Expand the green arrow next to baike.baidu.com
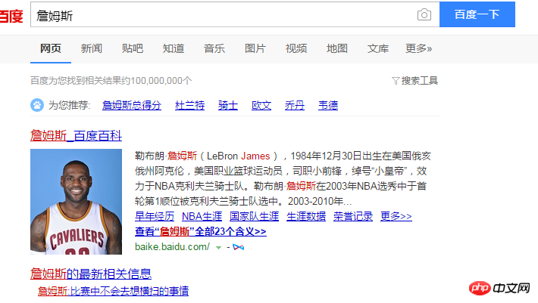The height and width of the screenshot is (303, 538). point(218,247)
